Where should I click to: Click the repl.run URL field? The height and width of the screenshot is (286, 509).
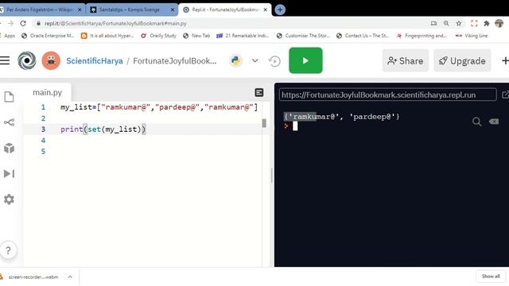click(x=387, y=95)
